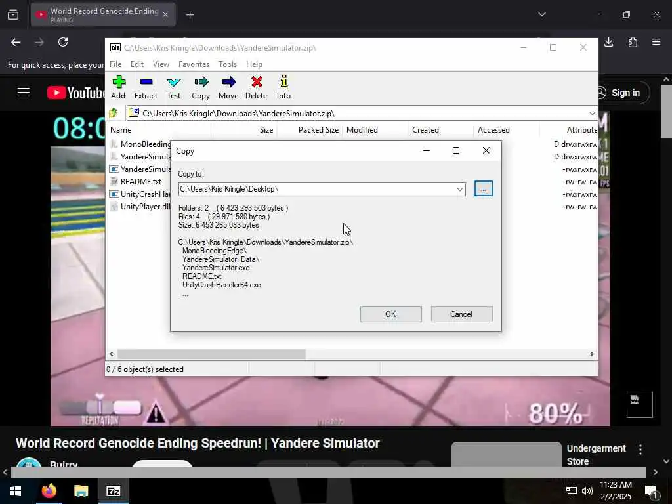Screen dimensions: 672x504
Task: Sort by Accessed column header
Action: point(506,130)
